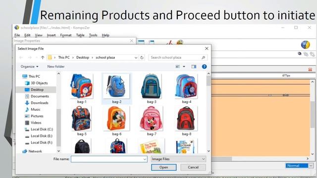317x178 pixels.
Task: Create a New folder
Action: [x=56, y=67]
